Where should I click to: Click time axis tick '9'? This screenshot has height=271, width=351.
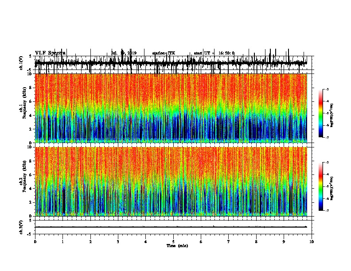pyautogui.click(x=284, y=242)
